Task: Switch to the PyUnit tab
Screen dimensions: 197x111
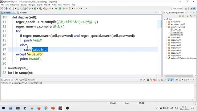Action: [x=20, y=80]
